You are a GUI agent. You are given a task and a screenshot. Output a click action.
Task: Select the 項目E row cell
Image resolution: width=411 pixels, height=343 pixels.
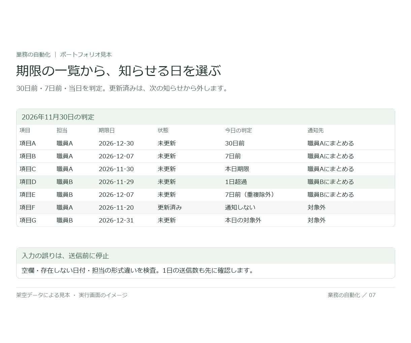click(28, 195)
